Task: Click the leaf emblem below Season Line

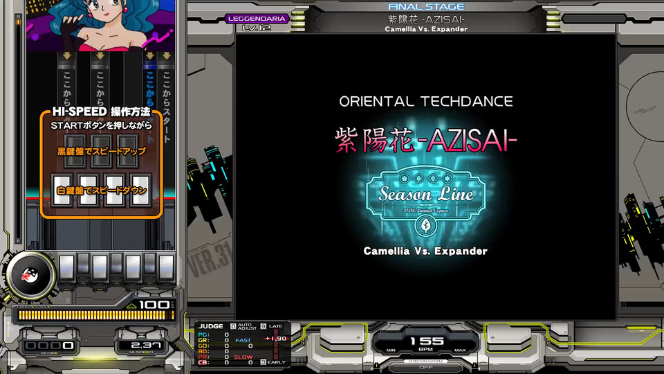Action: pos(426,226)
